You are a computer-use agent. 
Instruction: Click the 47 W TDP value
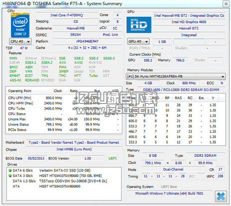coord(24,48)
